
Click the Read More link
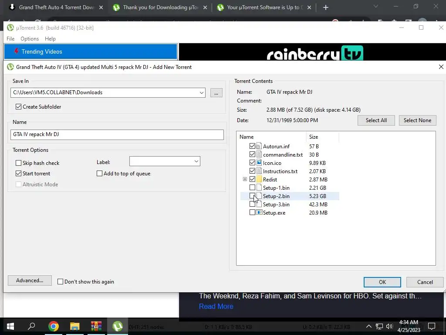(216, 306)
